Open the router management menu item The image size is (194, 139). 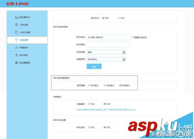27,63
